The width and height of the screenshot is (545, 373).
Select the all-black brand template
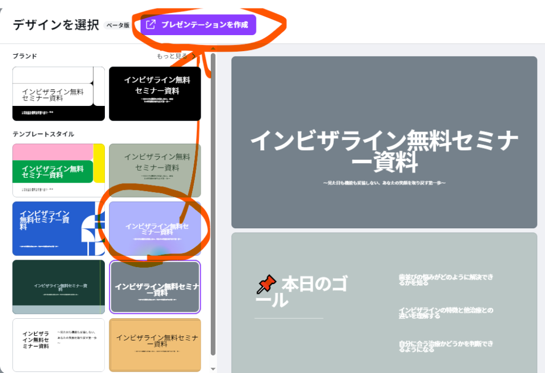click(155, 94)
